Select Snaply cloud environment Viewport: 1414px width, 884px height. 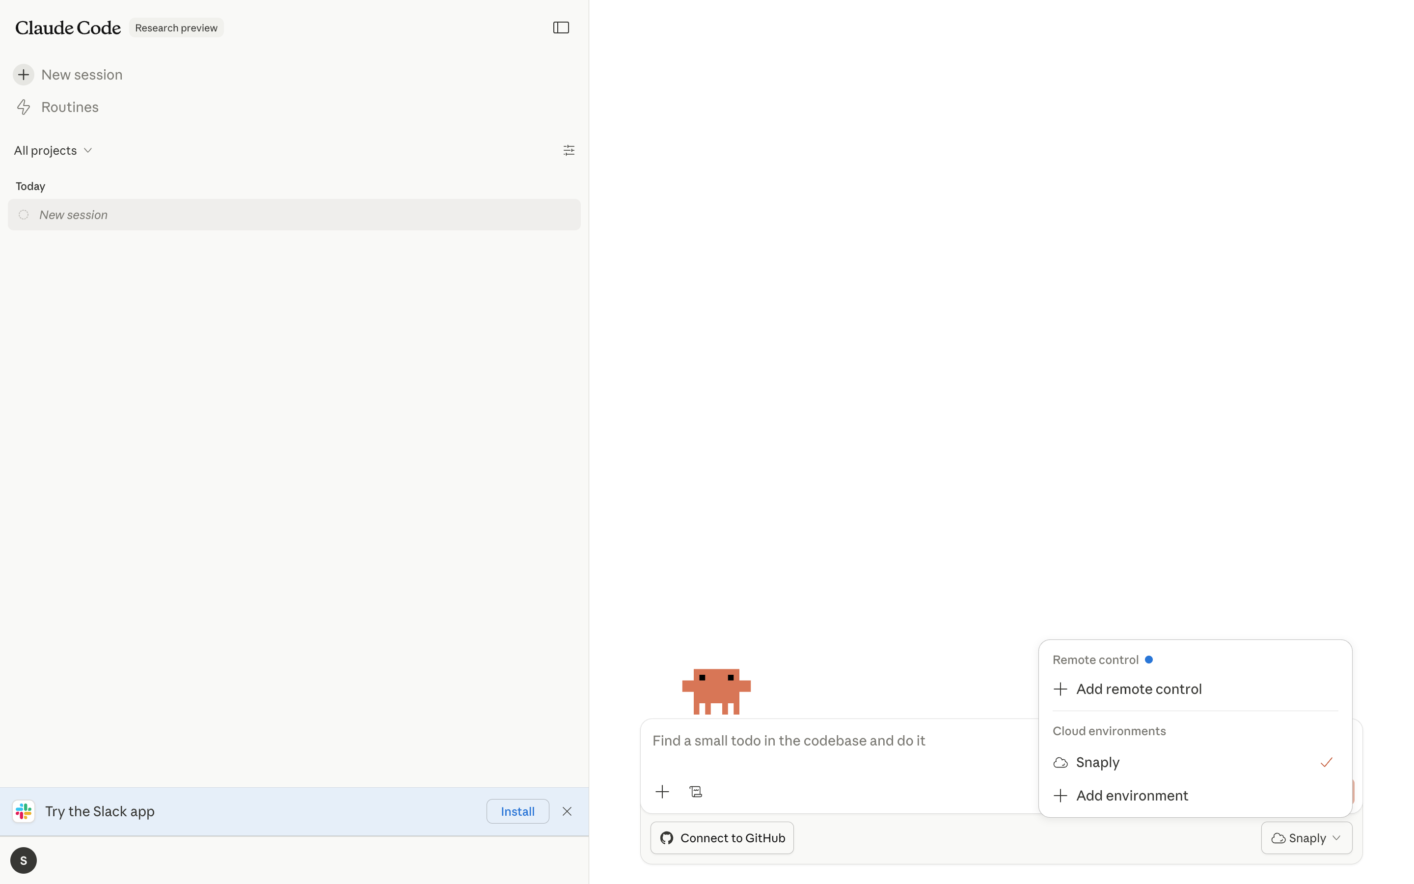point(1195,762)
